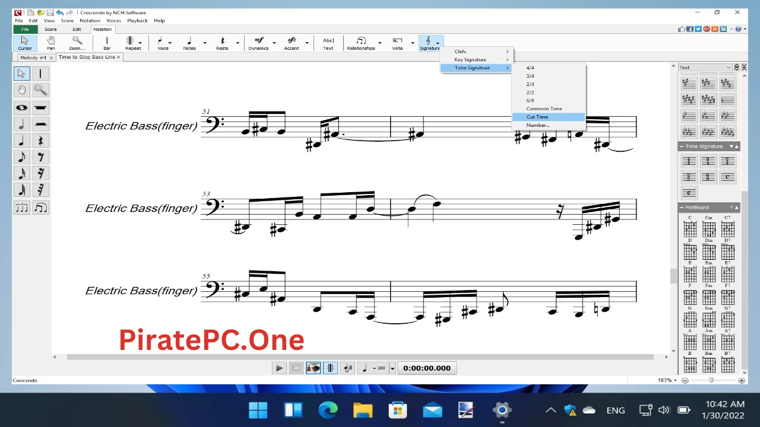The width and height of the screenshot is (760, 427).
Task: Open the Rests dropdown arrow
Action: pos(237,43)
